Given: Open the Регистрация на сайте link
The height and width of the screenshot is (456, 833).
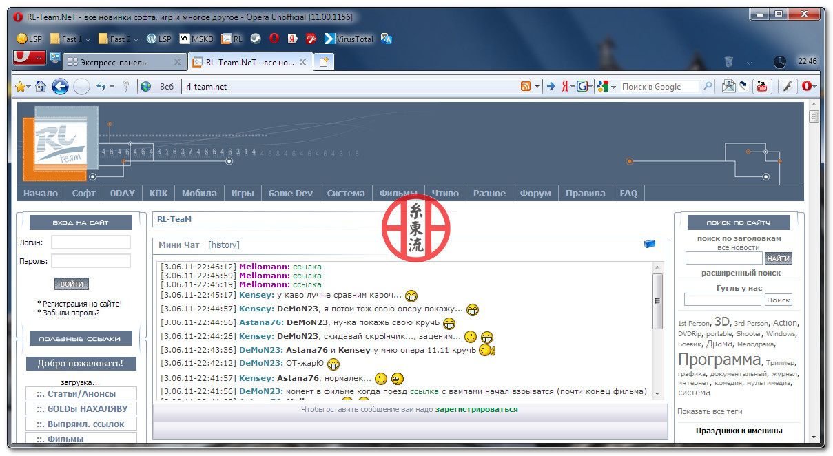Looking at the screenshot, I should click(x=82, y=303).
